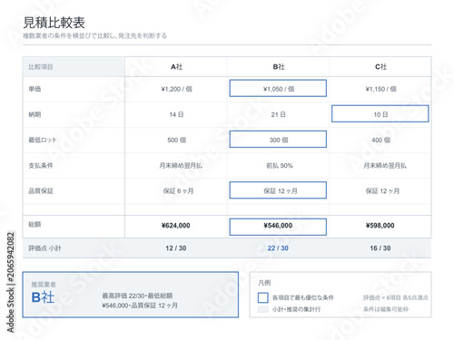The width and height of the screenshot is (454, 340).
Task: Click the 小計・推奨の集計行 legend text
Action: coord(296,309)
